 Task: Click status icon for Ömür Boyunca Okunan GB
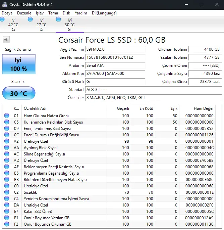[x=7, y=224]
